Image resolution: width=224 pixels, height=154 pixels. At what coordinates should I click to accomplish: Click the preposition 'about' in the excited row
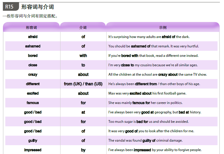pos(83,93)
